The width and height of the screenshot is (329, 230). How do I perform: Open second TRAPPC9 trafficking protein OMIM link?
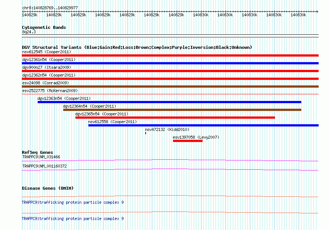pyautogui.click(x=72, y=219)
